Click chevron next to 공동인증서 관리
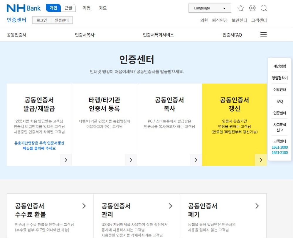293x238 pixels. pyautogui.click(x=171, y=206)
